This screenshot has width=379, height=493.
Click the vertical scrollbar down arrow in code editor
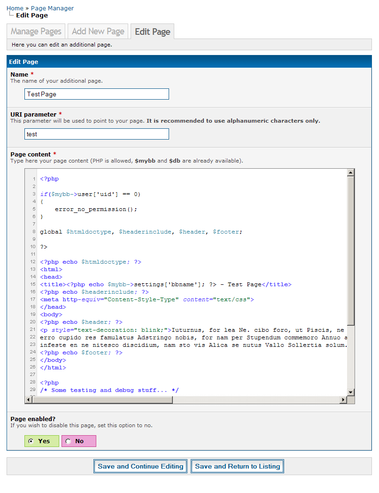click(x=350, y=392)
